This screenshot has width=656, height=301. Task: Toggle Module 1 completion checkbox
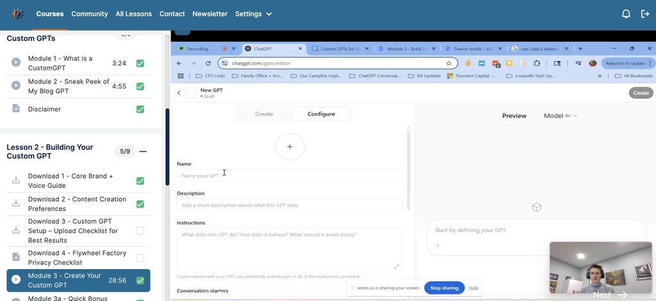(x=140, y=63)
